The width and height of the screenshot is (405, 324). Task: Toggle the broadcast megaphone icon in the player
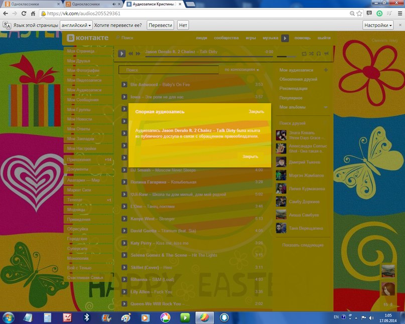(x=326, y=54)
